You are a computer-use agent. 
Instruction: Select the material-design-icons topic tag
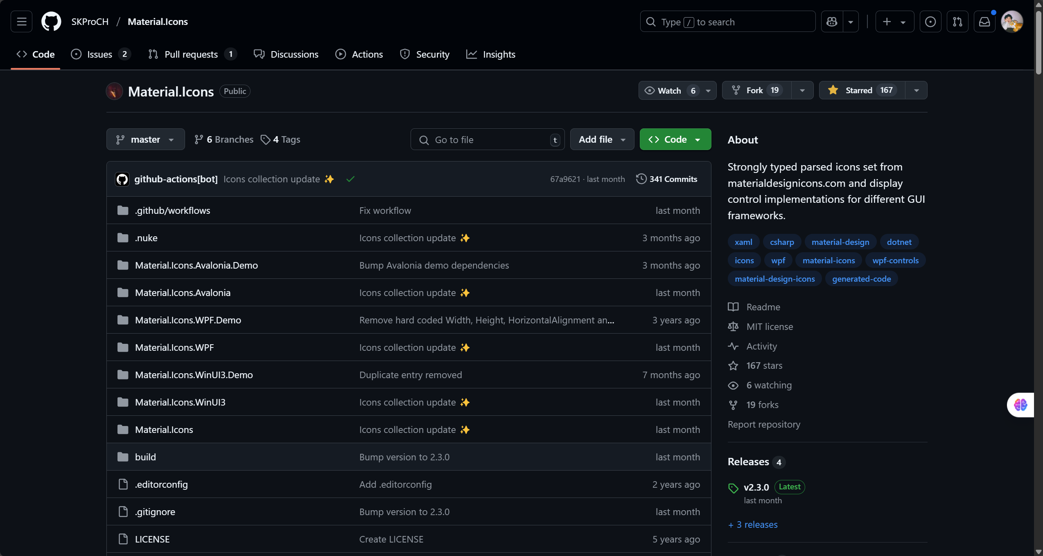tap(774, 279)
